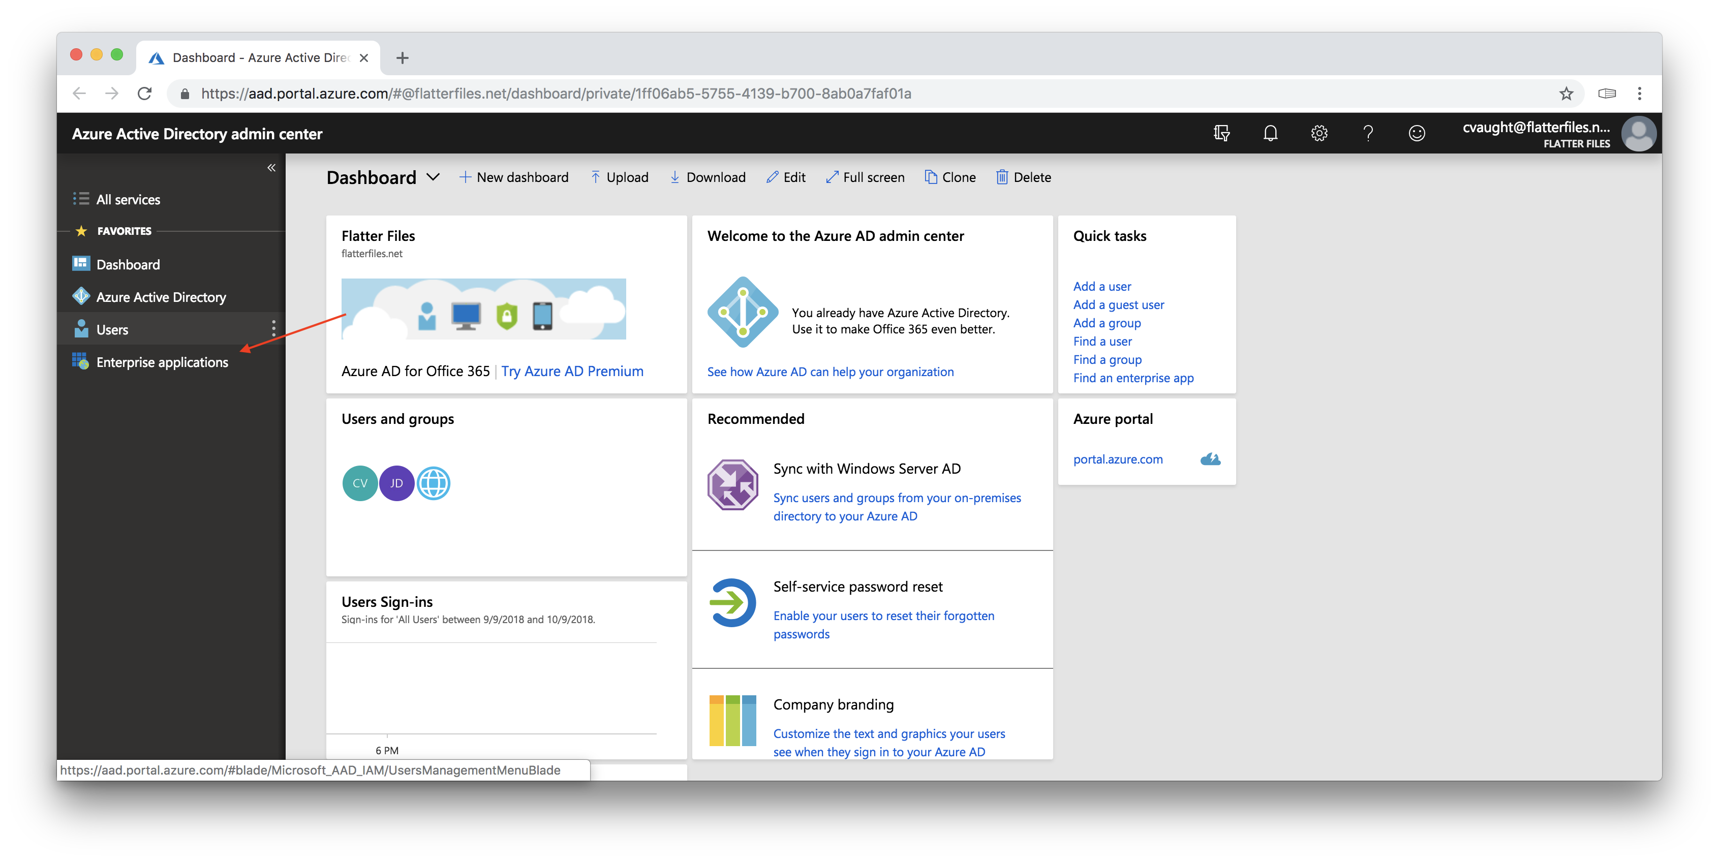The width and height of the screenshot is (1719, 862).
Task: Open See how Azure AD can help link
Action: (x=830, y=372)
